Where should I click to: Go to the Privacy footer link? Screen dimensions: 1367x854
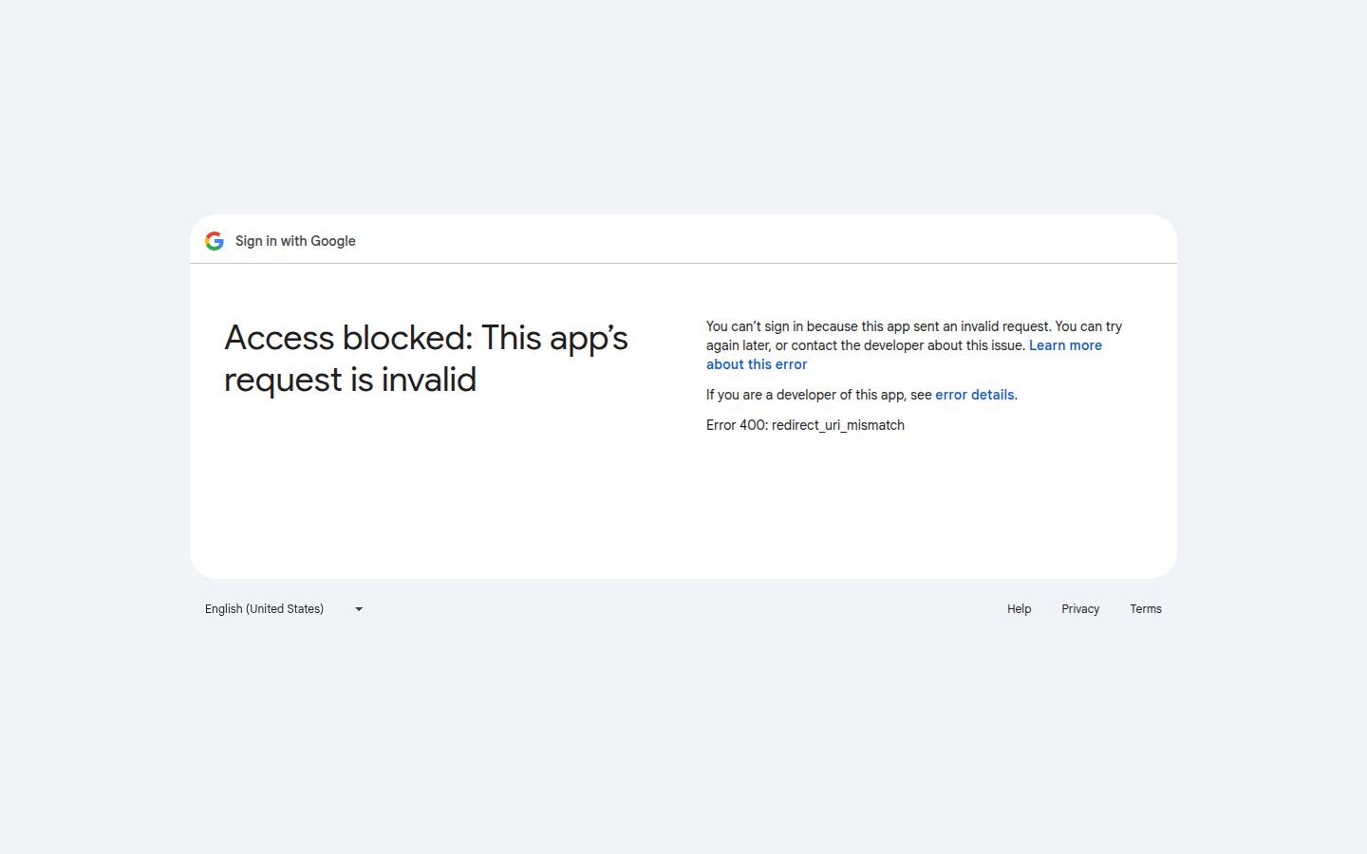(x=1080, y=609)
